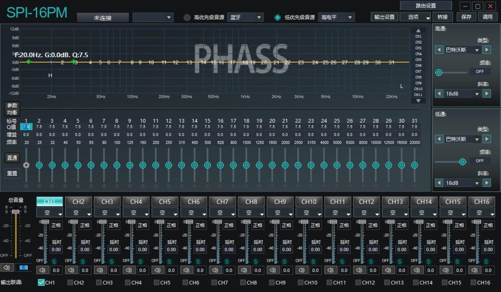The width and height of the screenshot is (501, 292).
Task: Open the 18dB slope dropdown under 低通
Action: click(462, 183)
